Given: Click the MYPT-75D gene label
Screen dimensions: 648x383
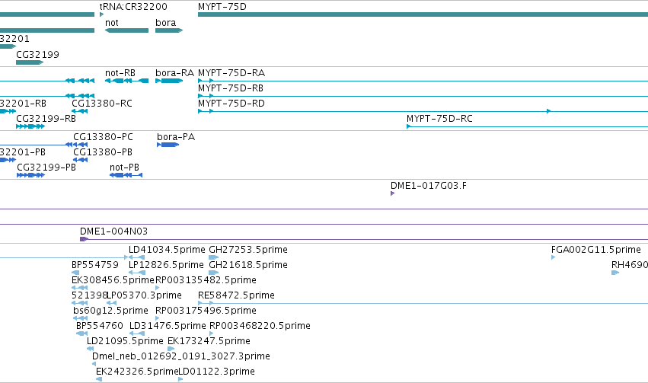Looking at the screenshot, I should click(x=222, y=7).
